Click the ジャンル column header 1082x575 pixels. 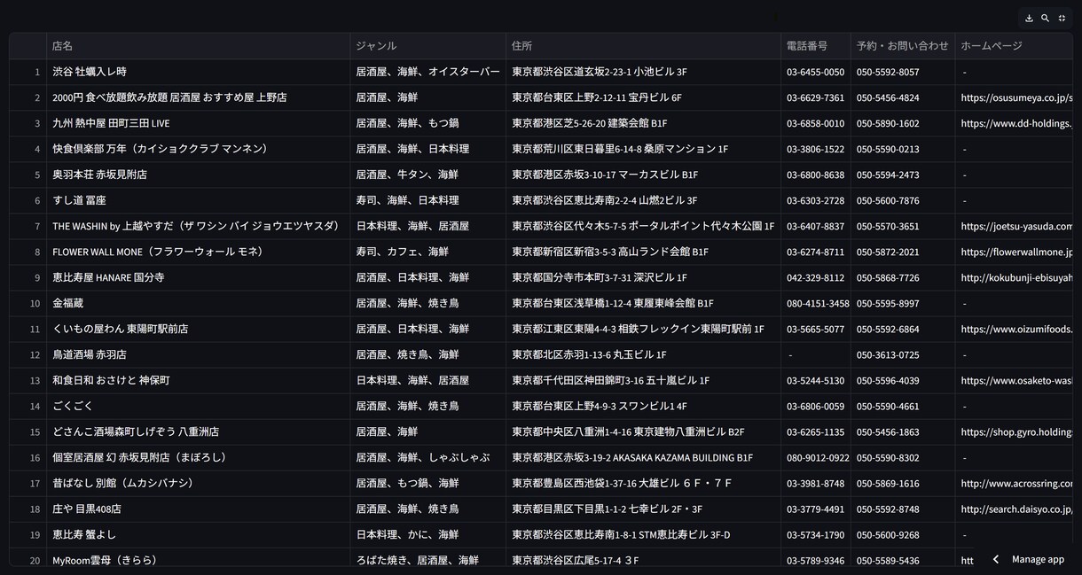(428, 46)
